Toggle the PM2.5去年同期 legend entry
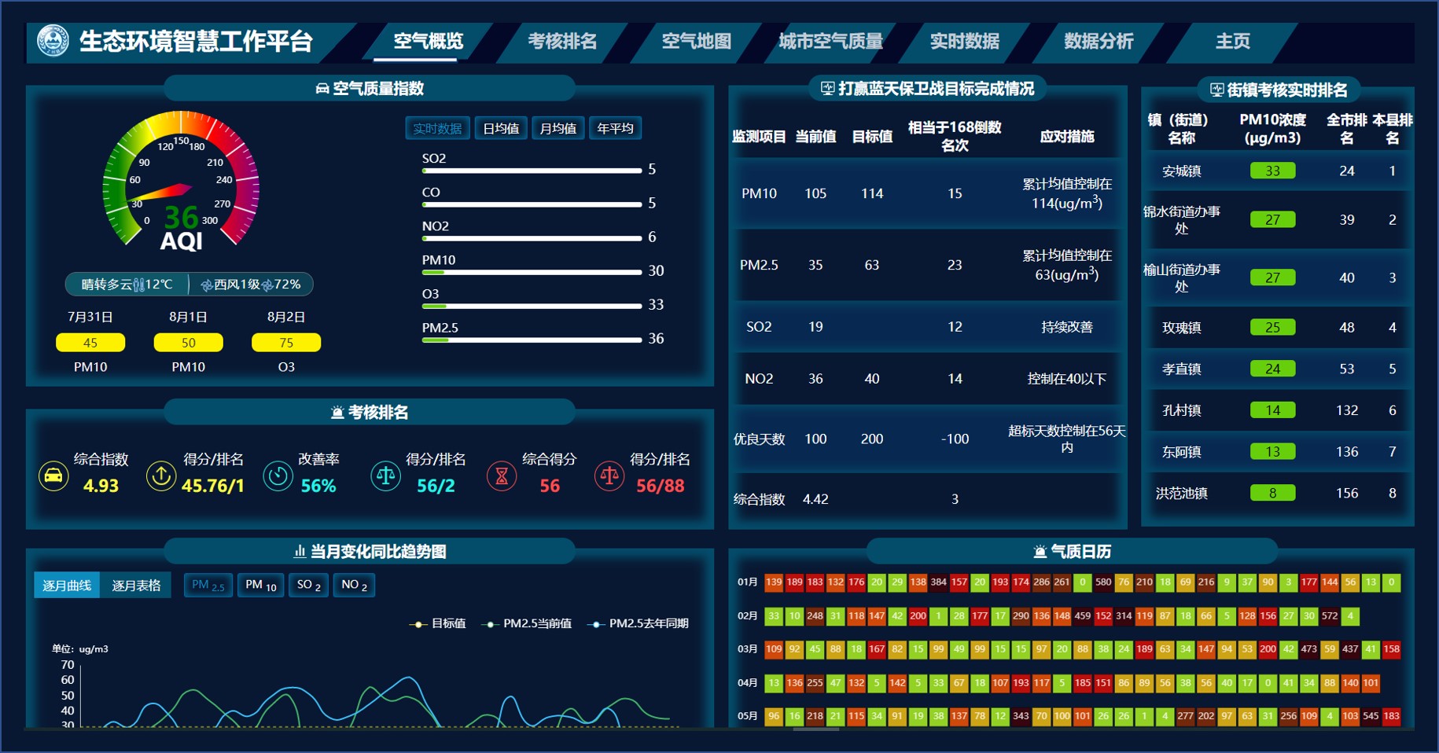 click(x=638, y=623)
